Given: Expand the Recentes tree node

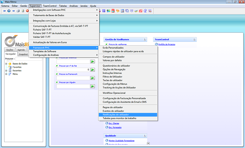Looking at the screenshot, I should click(6, 71).
